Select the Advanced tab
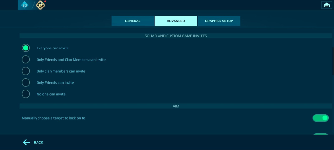This screenshot has width=334, height=150. 176,21
